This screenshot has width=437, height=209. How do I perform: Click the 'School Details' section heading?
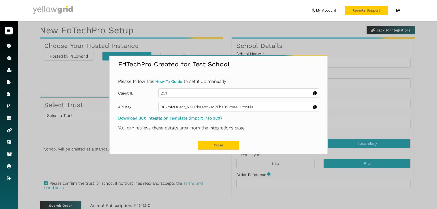click(x=259, y=46)
